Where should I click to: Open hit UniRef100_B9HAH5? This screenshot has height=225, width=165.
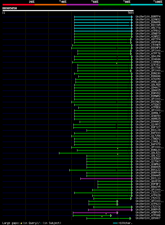(148, 176)
